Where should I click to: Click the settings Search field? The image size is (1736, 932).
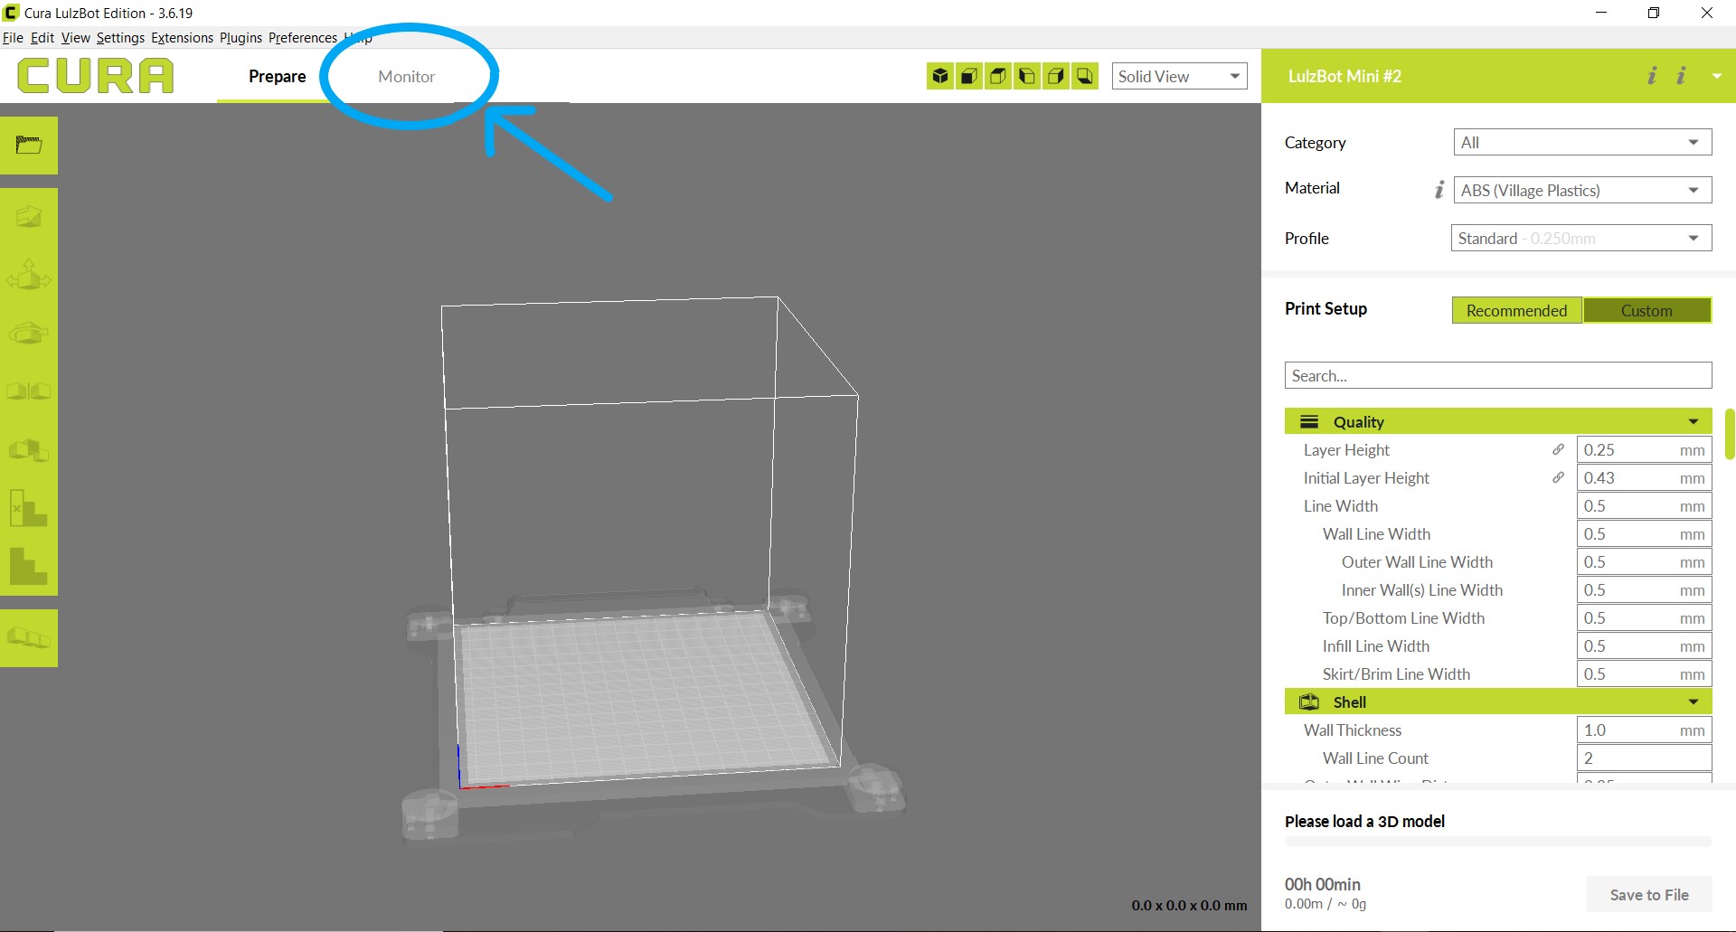click(1497, 375)
